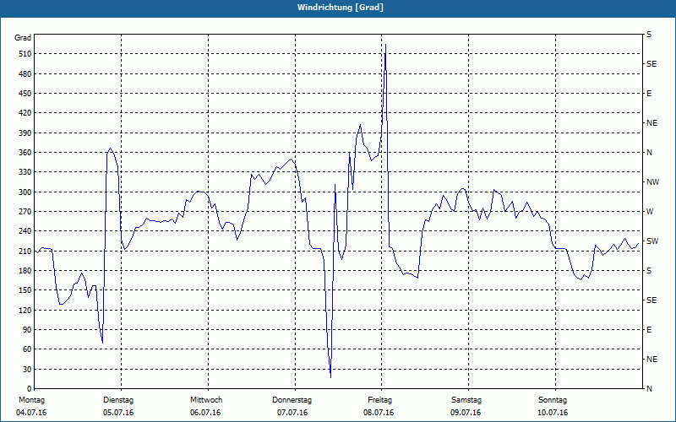Select the 60 degree axis label
The width and height of the screenshot is (676, 422).
tap(27, 349)
